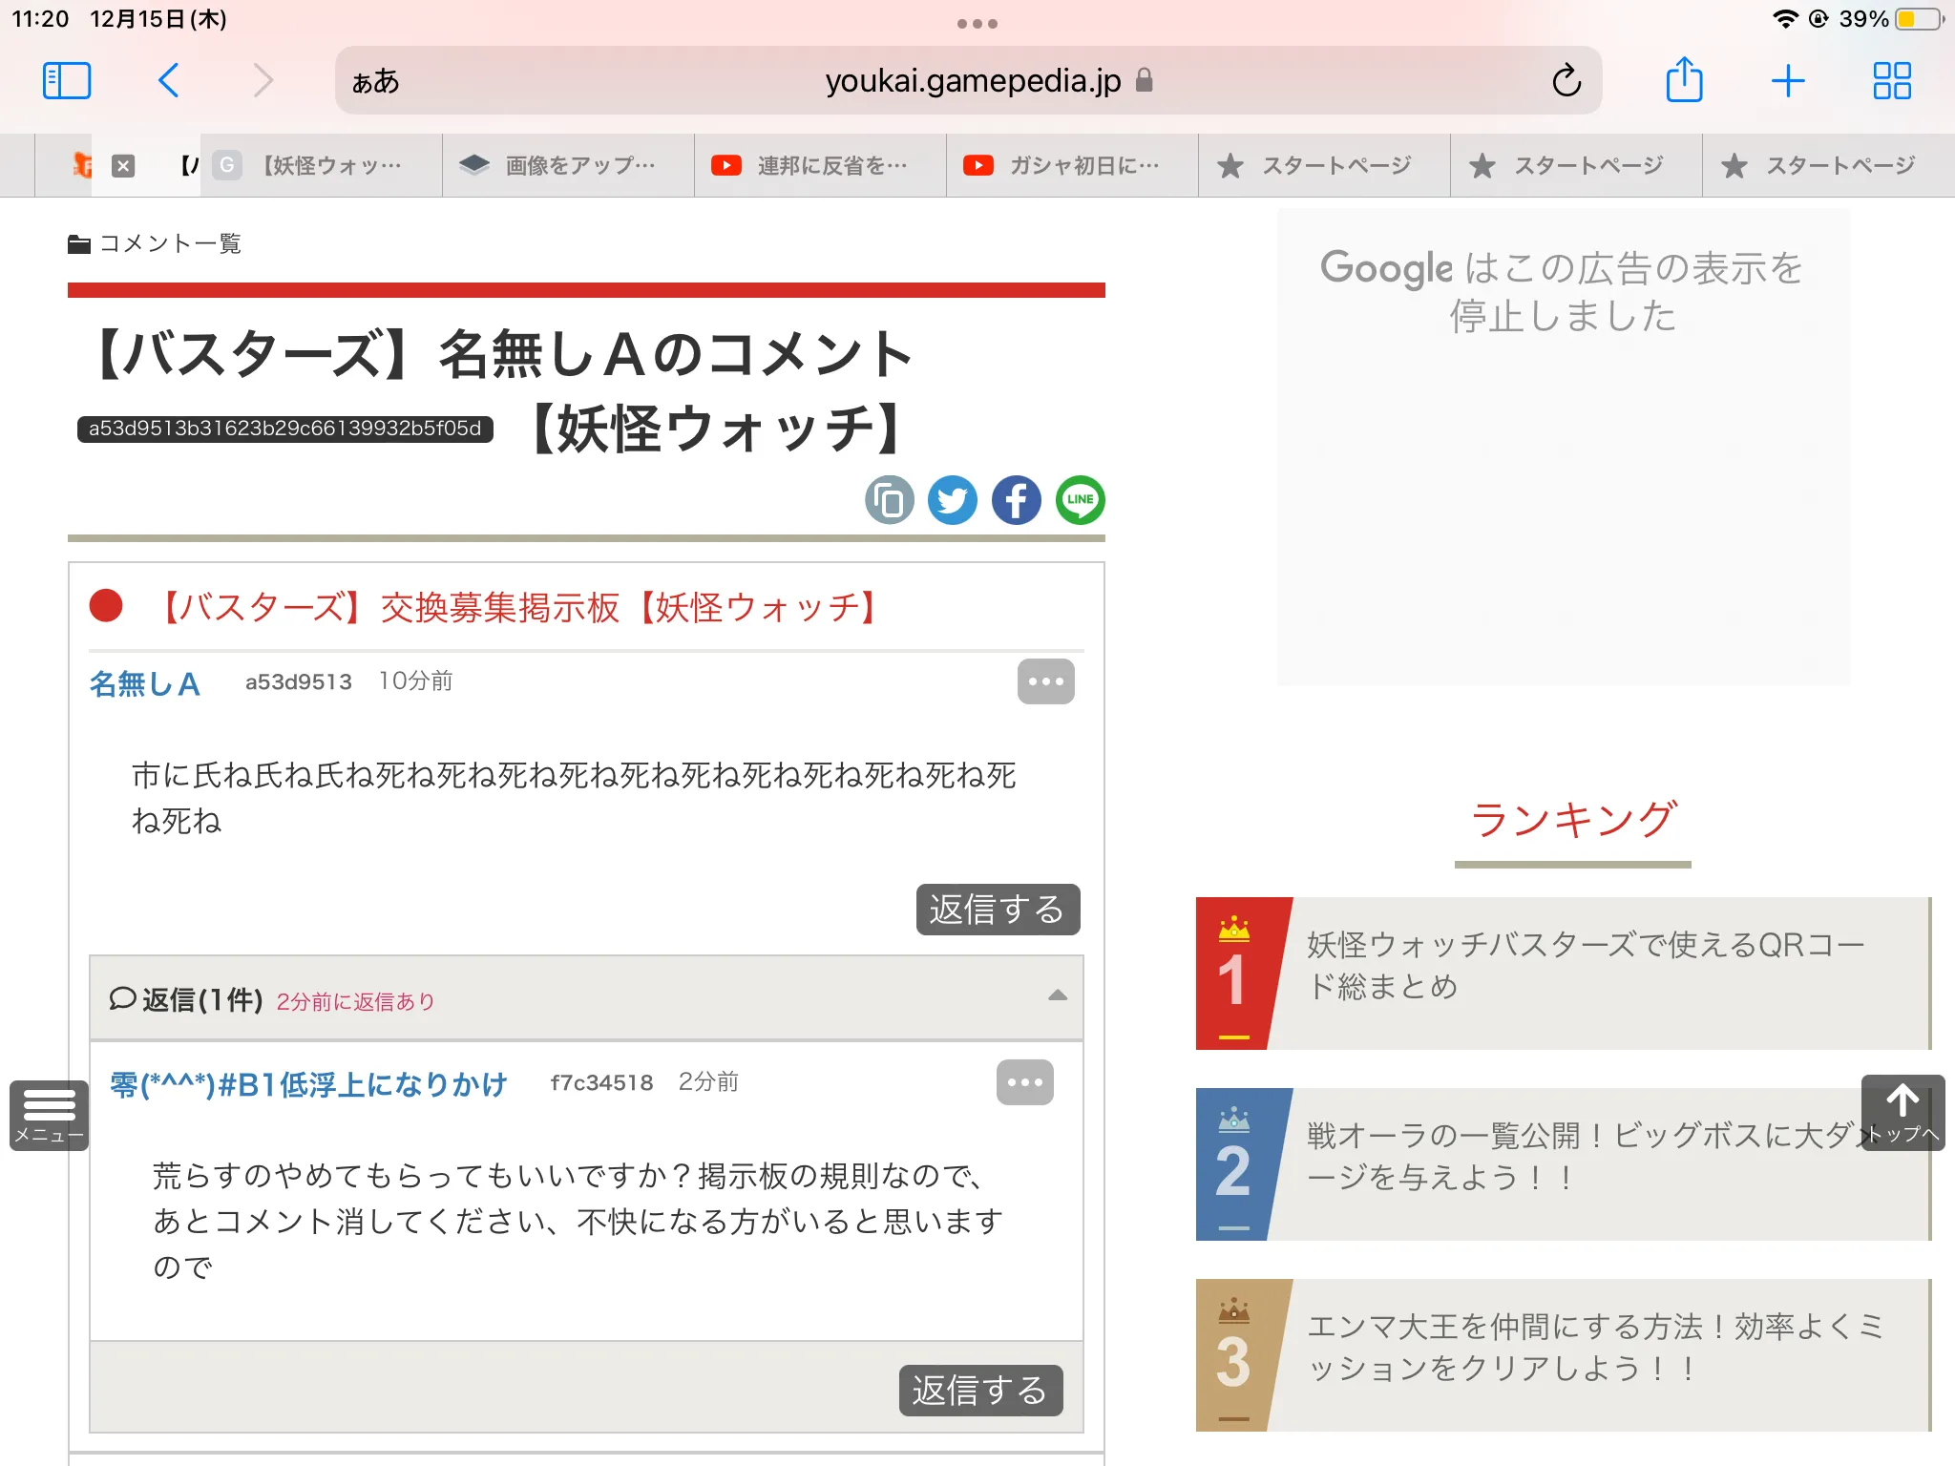Open the Share sheet
This screenshot has width=1955, height=1466.
pos(1684,79)
